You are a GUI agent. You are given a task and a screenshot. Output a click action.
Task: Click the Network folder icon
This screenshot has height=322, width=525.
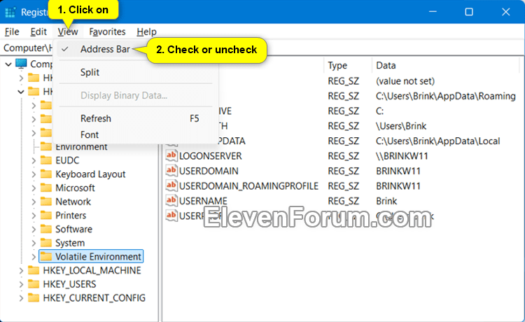pos(46,202)
